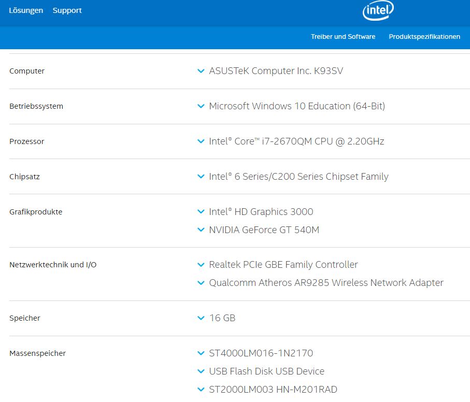The height and width of the screenshot is (402, 470).
Task: Click the chevron beside Intel HD Graphics 3000
Action: [201, 212]
